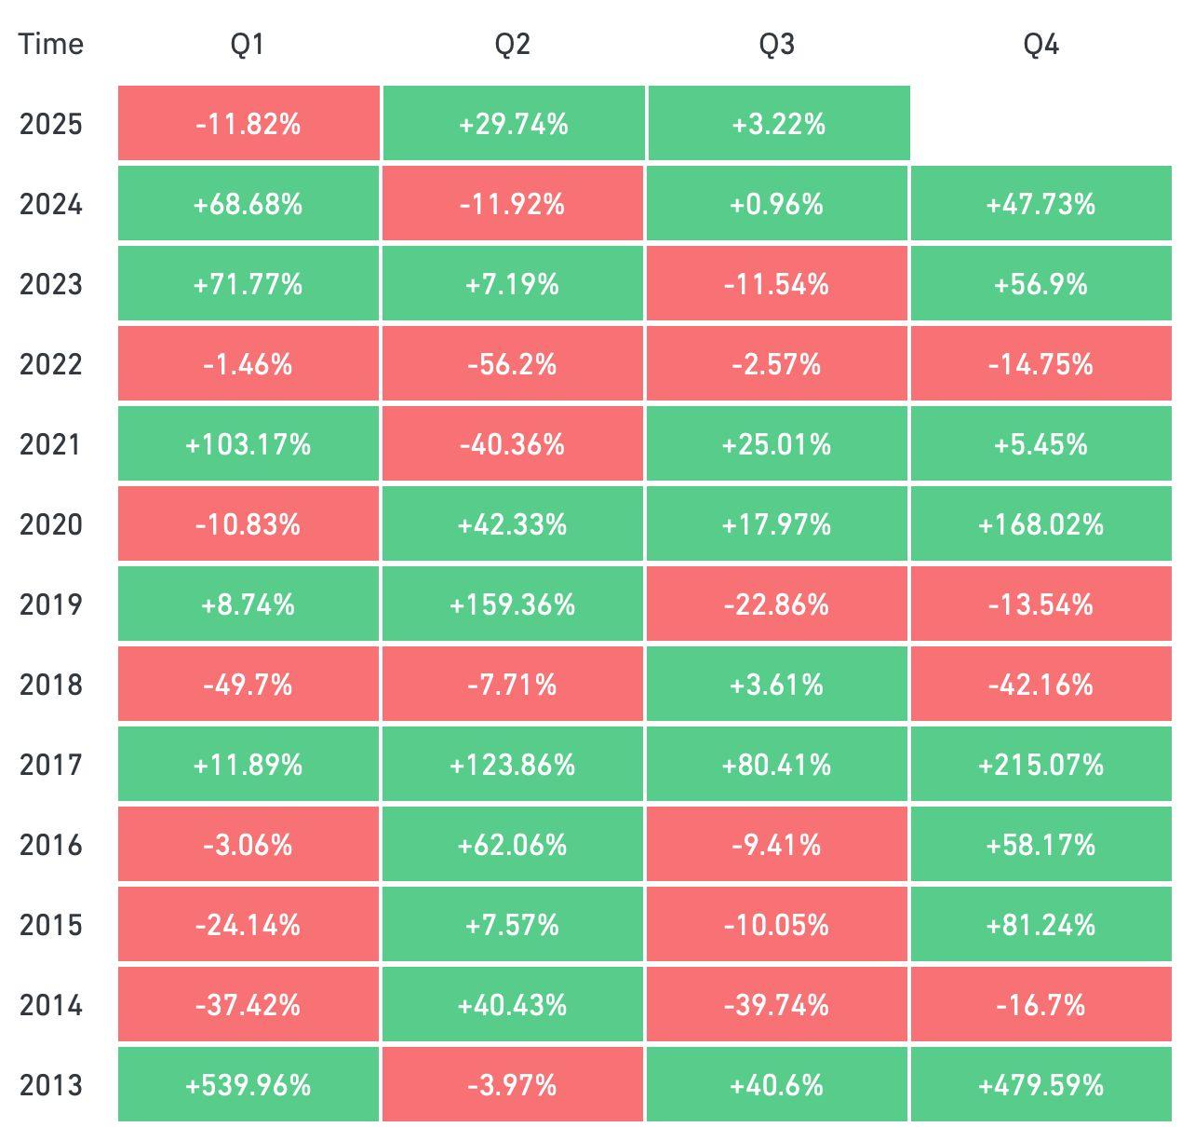Select the -49.7% cell in 2018
This screenshot has height=1127, width=1195.
tap(248, 685)
